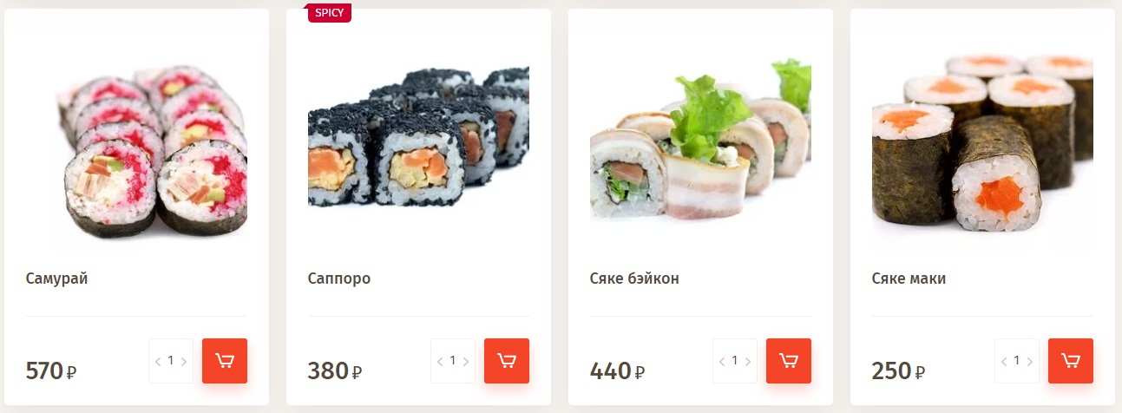Add Сяке бэйкон to cart
This screenshot has height=413, width=1122.
pos(789,361)
